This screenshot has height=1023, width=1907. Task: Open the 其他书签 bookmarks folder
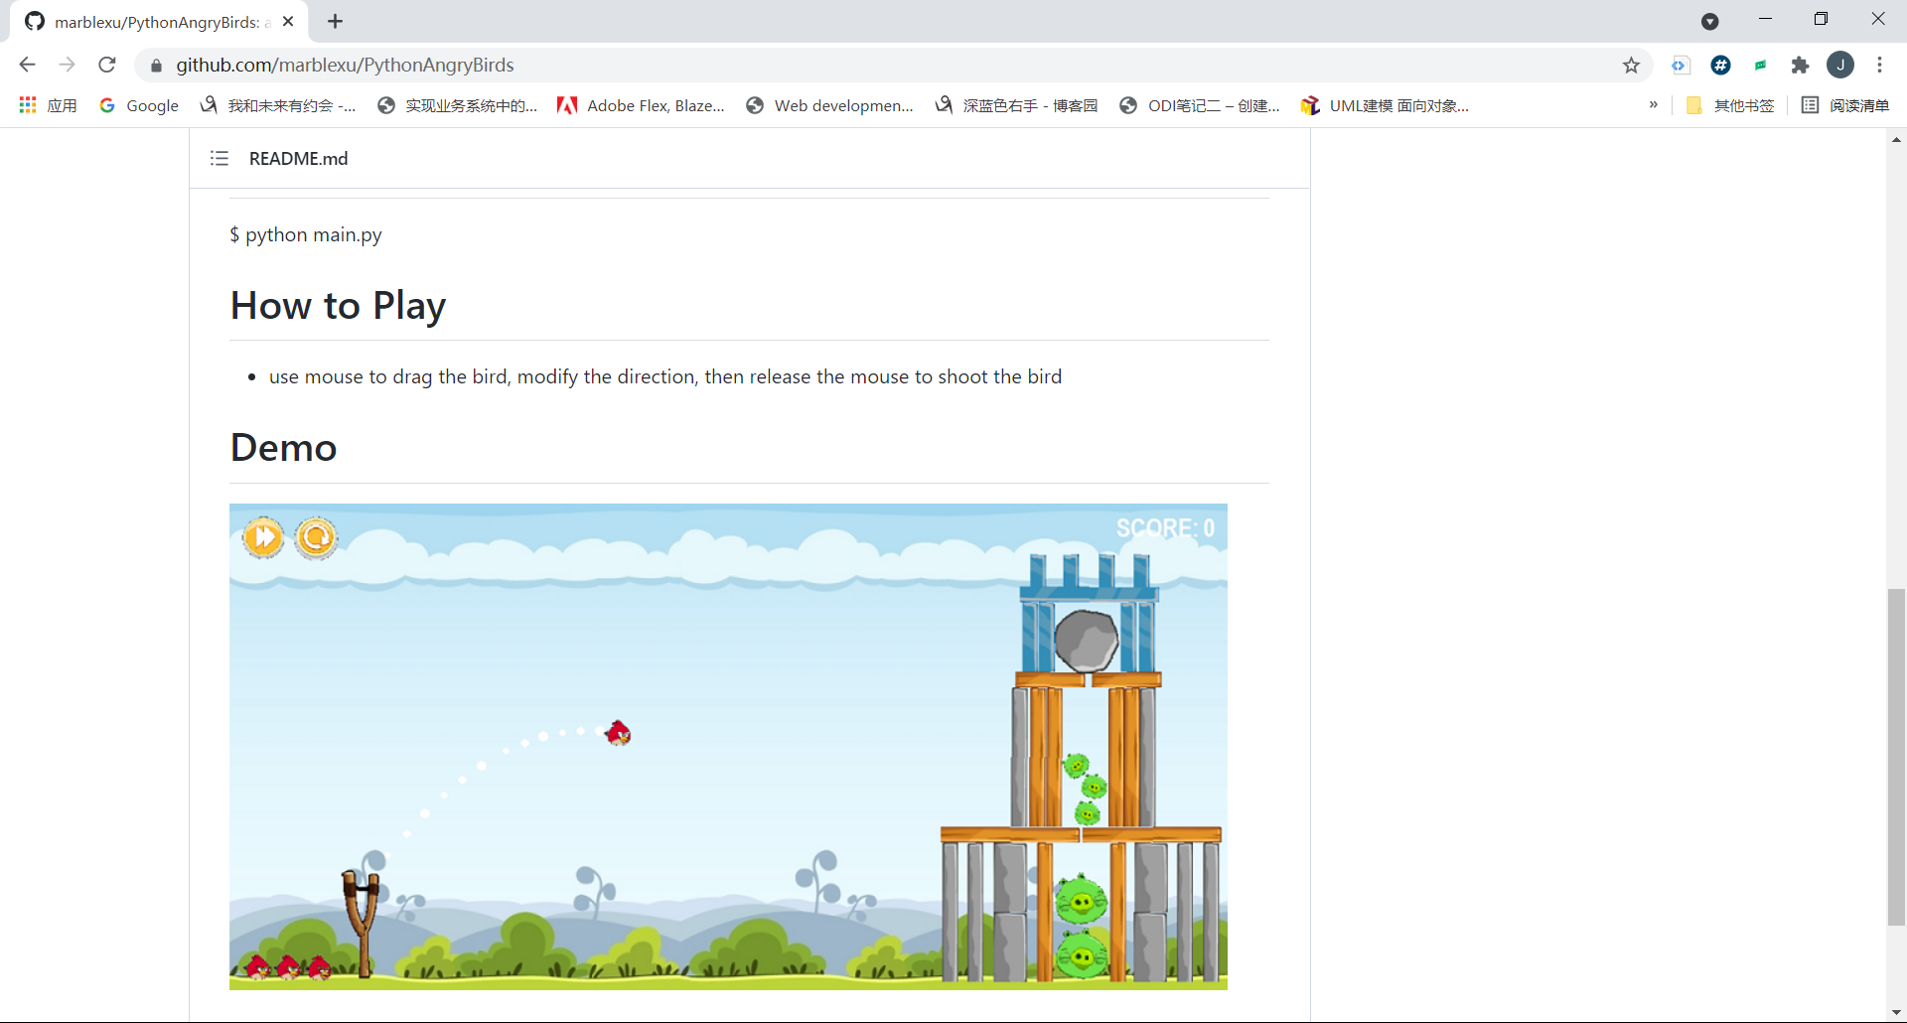1730,105
